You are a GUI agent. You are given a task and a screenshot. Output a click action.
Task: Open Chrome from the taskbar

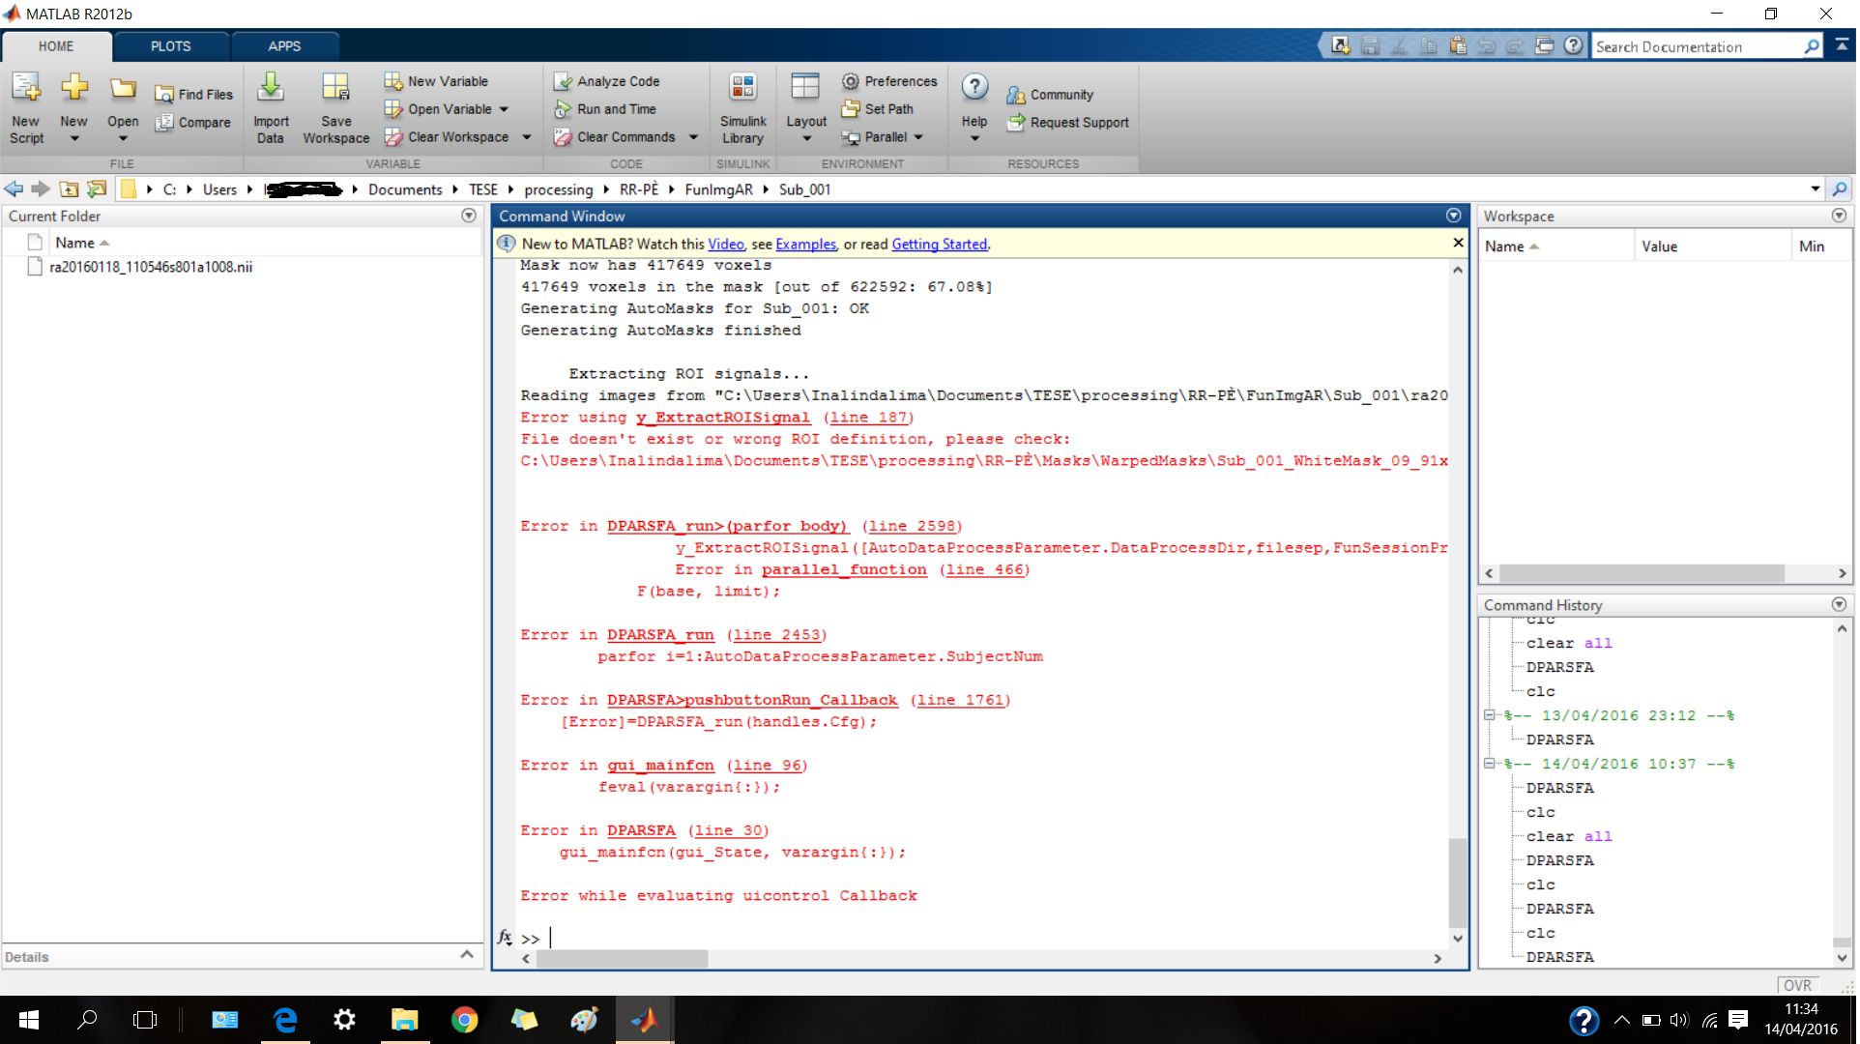[x=464, y=1020]
